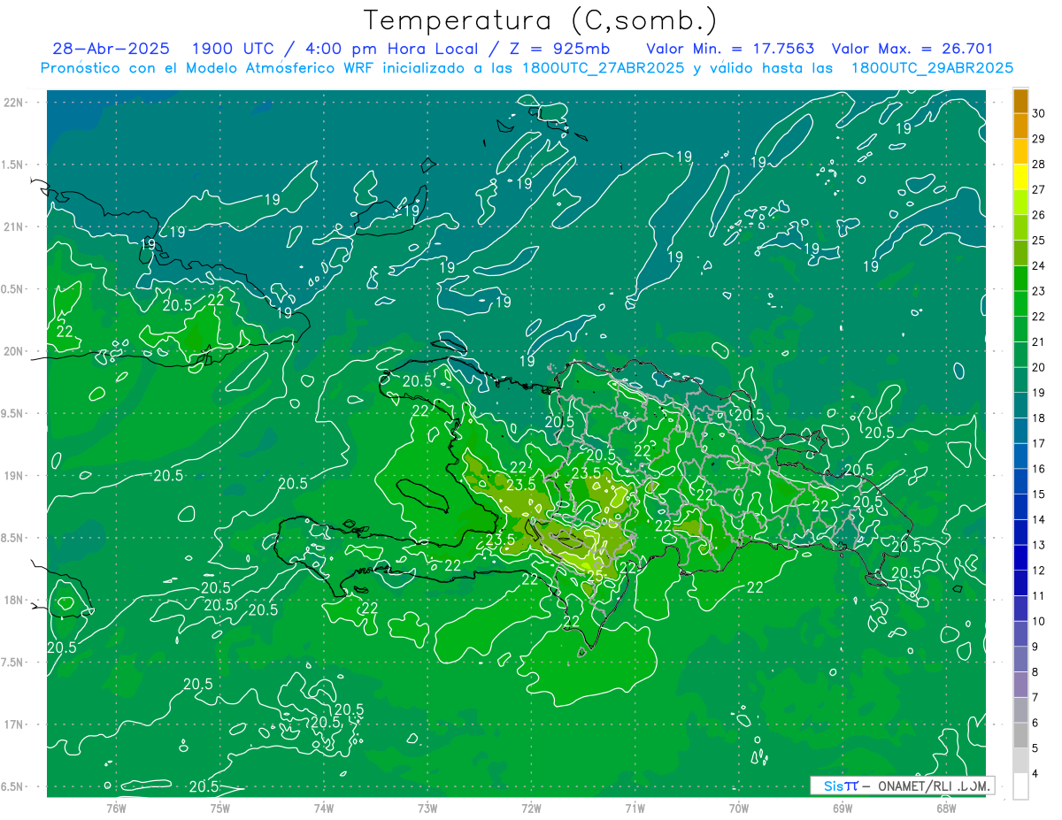Click the blue swatch between 15 and 16
The image size is (1062, 820).
1020,481
